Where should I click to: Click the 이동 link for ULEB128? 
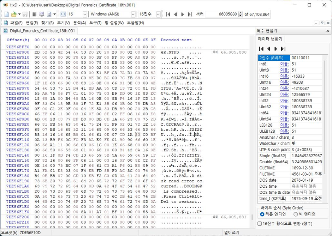[284, 131]
